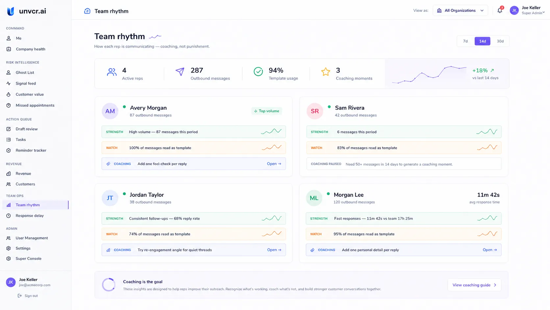This screenshot has height=310, width=550.
Task: Open the Joe Keller Super Admin menu
Action: click(x=527, y=10)
